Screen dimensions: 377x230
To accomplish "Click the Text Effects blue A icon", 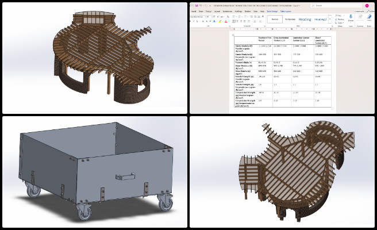I will pos(214,21).
